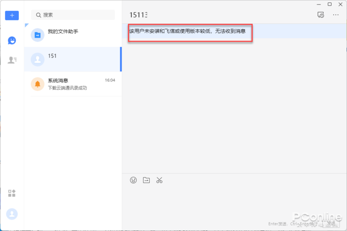Click the search box 搜索
The height and width of the screenshot is (231, 347).
(73, 15)
